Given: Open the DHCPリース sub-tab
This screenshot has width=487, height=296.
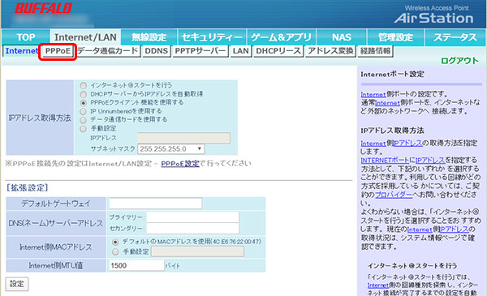Looking at the screenshot, I should pos(278,51).
